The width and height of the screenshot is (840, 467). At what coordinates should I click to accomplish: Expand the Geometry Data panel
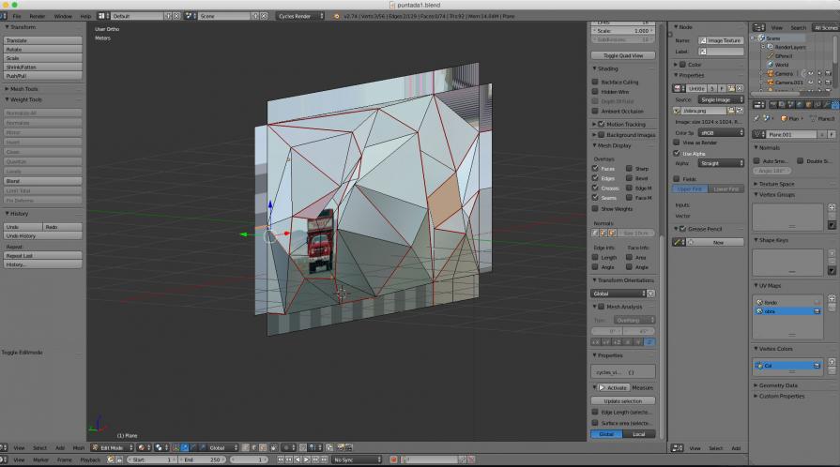[x=776, y=385]
